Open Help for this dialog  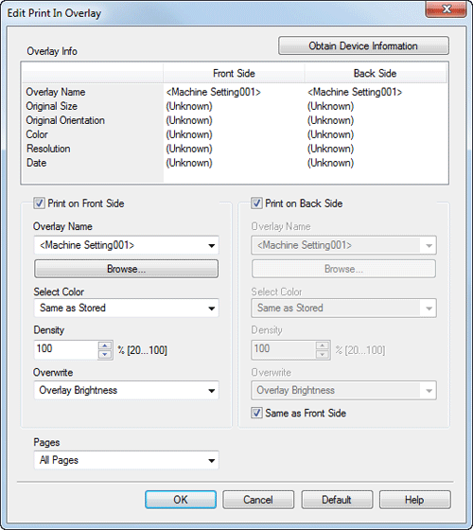coord(415,500)
